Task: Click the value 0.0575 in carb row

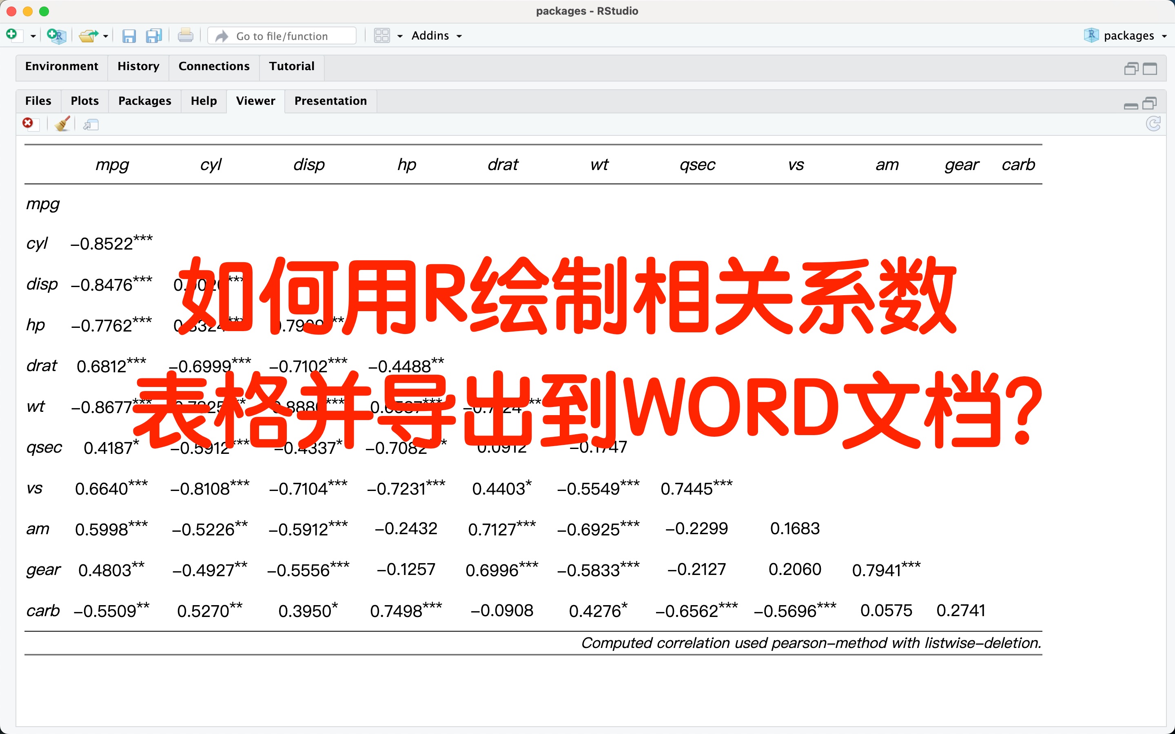Action: click(x=886, y=610)
